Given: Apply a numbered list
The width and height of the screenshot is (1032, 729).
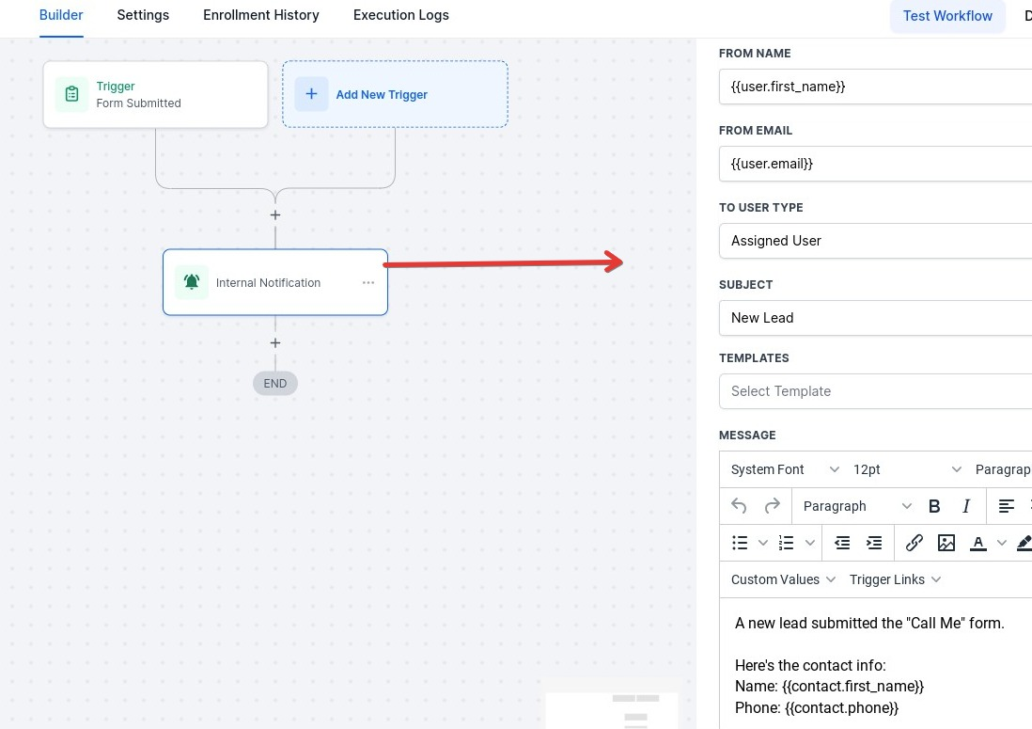Looking at the screenshot, I should coord(786,543).
